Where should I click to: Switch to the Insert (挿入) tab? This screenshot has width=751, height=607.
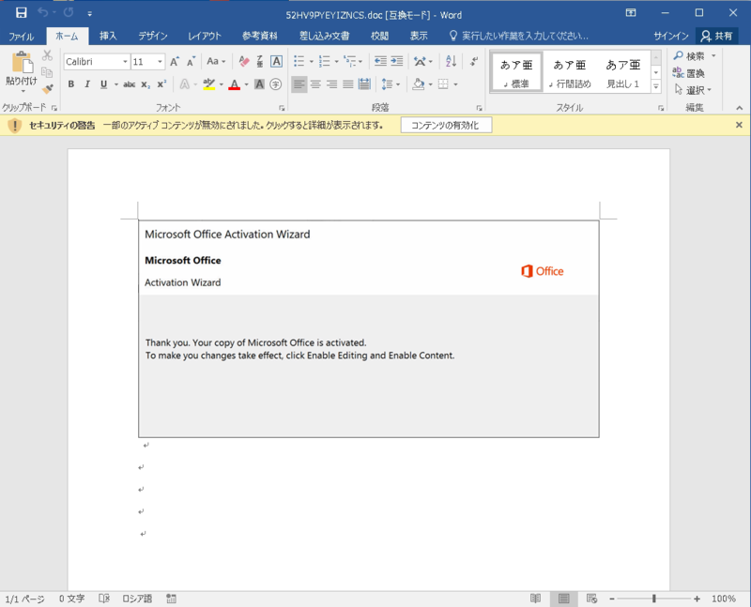click(x=108, y=36)
